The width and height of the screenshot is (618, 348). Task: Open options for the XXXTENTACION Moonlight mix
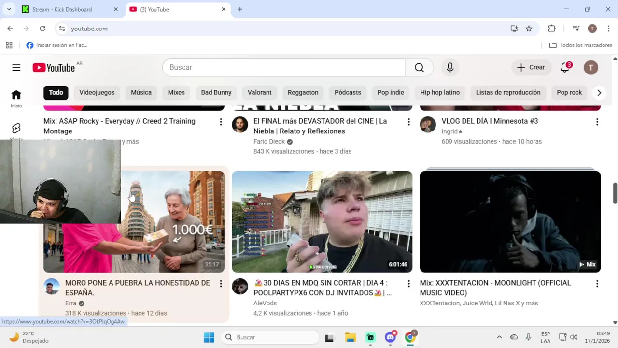click(597, 283)
